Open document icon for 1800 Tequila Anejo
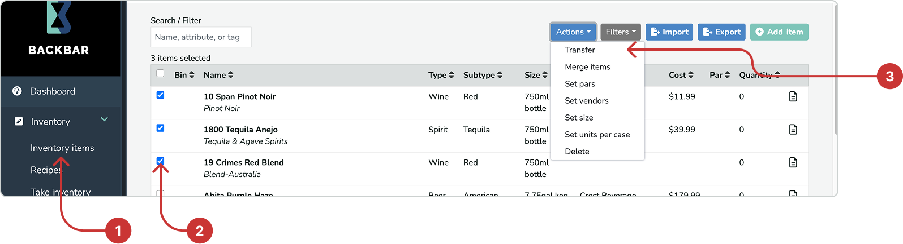The image size is (903, 244). coord(793,130)
